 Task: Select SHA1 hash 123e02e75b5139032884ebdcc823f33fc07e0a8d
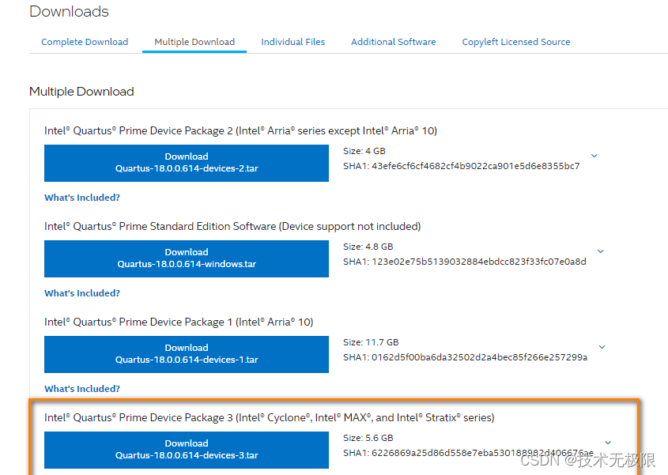coord(479,262)
